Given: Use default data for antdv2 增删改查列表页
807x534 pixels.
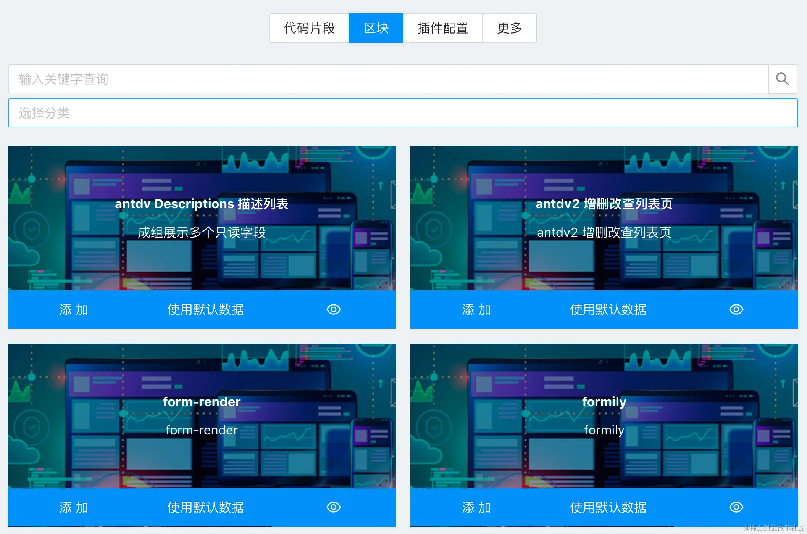Looking at the screenshot, I should [608, 309].
